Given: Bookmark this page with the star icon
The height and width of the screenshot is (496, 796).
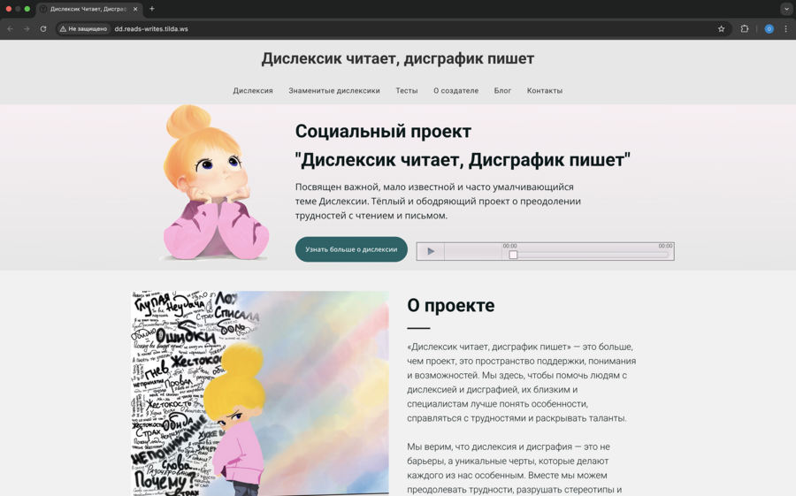Looking at the screenshot, I should [722, 29].
